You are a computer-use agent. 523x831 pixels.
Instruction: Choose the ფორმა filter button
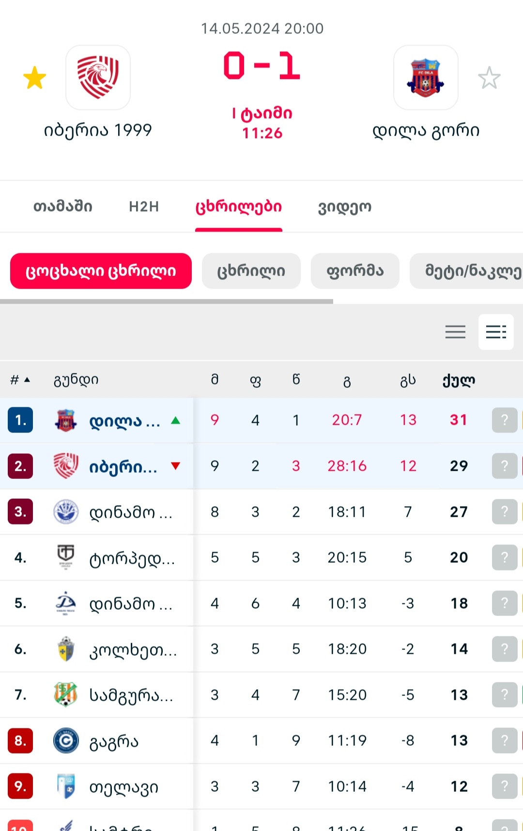[x=355, y=271]
